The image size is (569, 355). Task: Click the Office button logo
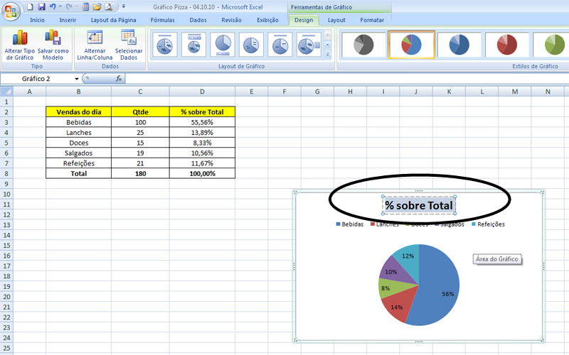(x=11, y=11)
